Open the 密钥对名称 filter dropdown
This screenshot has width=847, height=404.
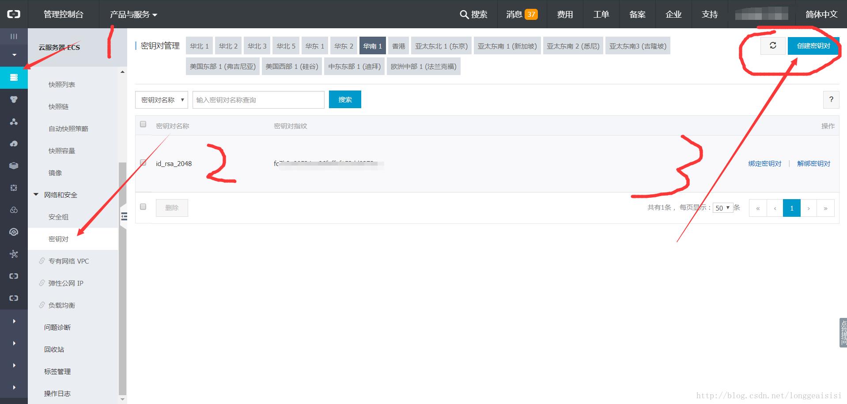[162, 100]
